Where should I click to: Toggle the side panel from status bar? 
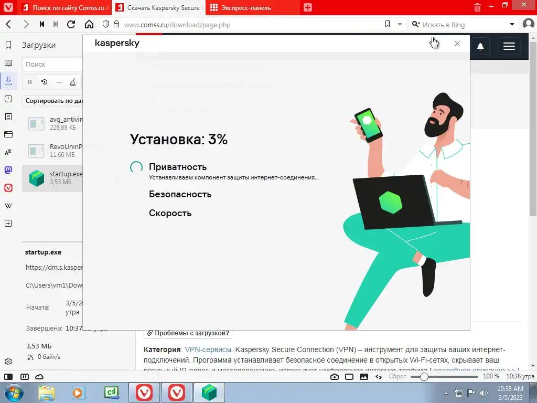8,377
